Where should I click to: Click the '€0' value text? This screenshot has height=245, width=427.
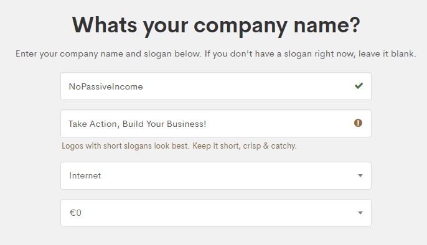pyautogui.click(x=75, y=213)
